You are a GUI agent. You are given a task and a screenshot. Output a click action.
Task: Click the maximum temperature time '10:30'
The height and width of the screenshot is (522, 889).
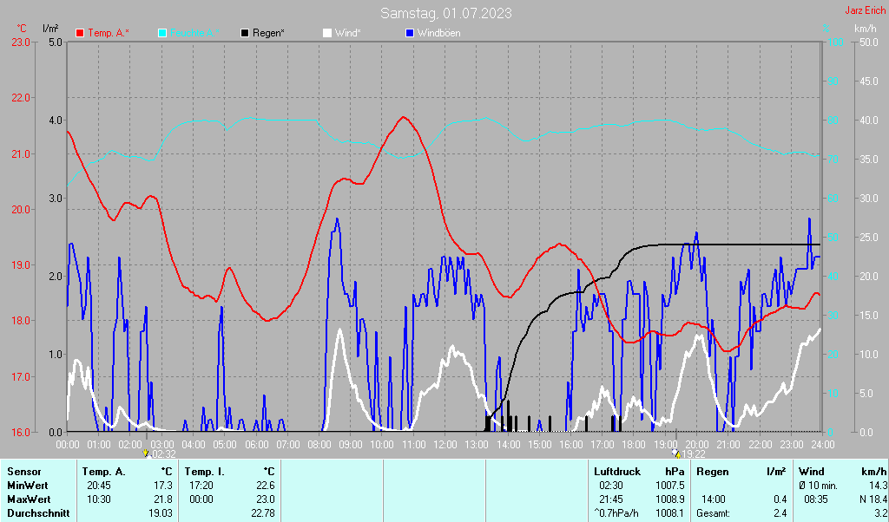coord(99,500)
